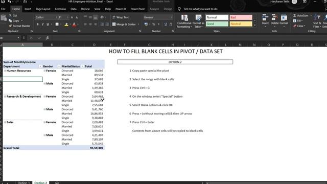Click the percent style icon
Screen dimensions: 327x184
coord(154,25)
